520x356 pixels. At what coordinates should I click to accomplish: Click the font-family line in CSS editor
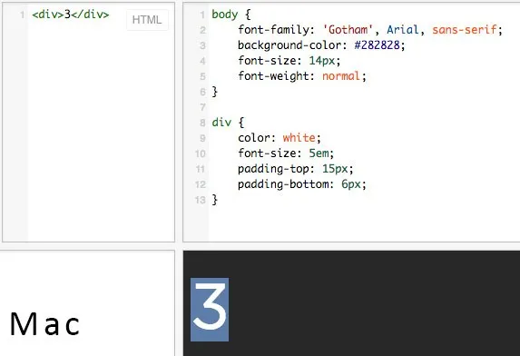click(370, 30)
